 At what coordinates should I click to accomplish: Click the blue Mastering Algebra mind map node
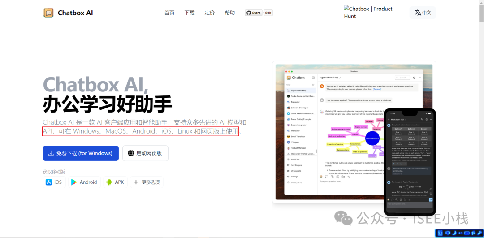(372, 138)
